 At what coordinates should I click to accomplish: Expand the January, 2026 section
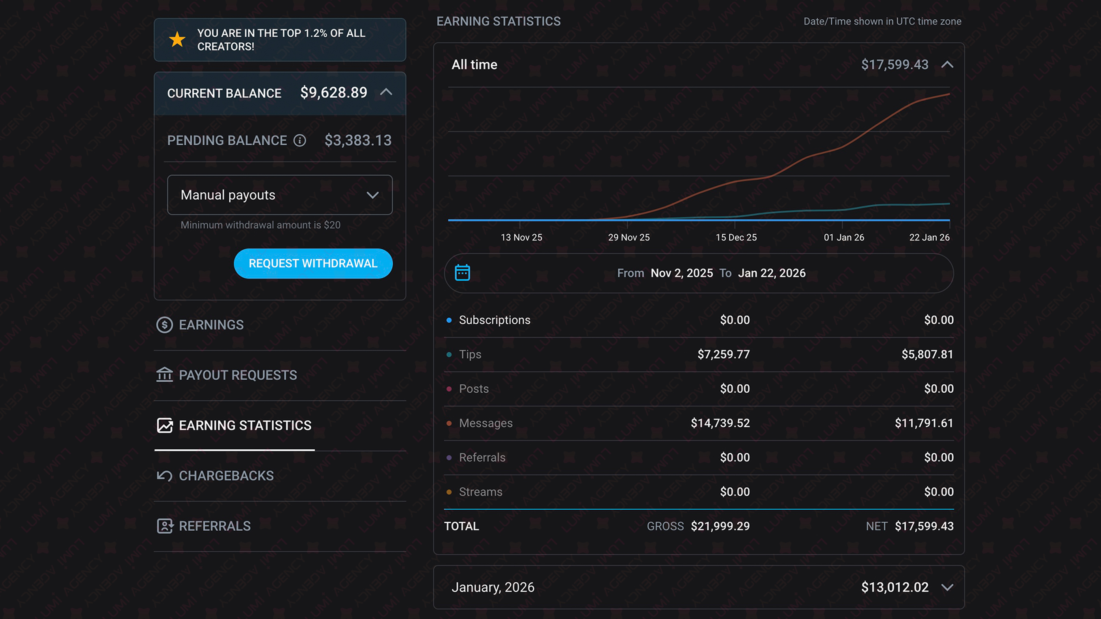[947, 587]
